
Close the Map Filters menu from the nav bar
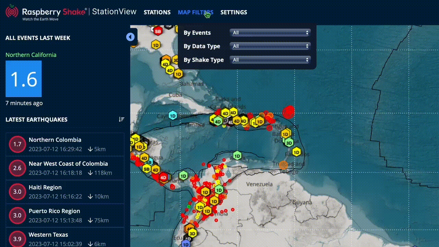pyautogui.click(x=195, y=12)
